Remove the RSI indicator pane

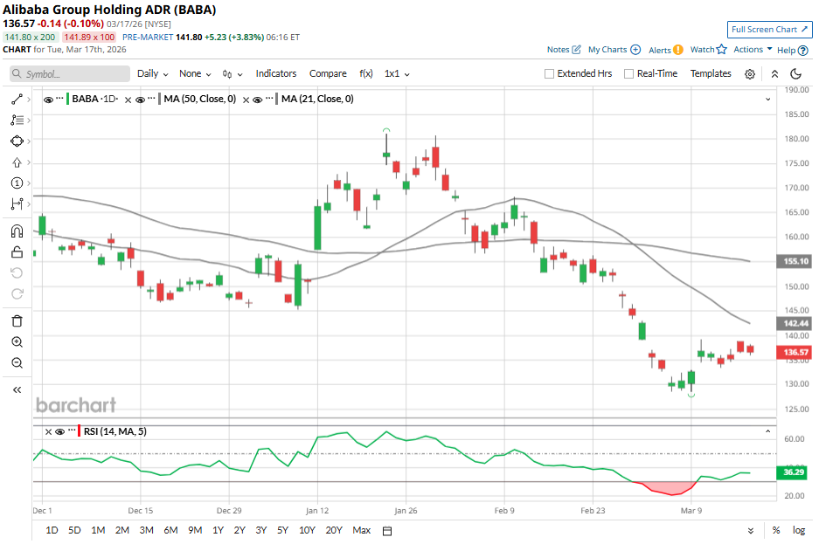(x=48, y=432)
